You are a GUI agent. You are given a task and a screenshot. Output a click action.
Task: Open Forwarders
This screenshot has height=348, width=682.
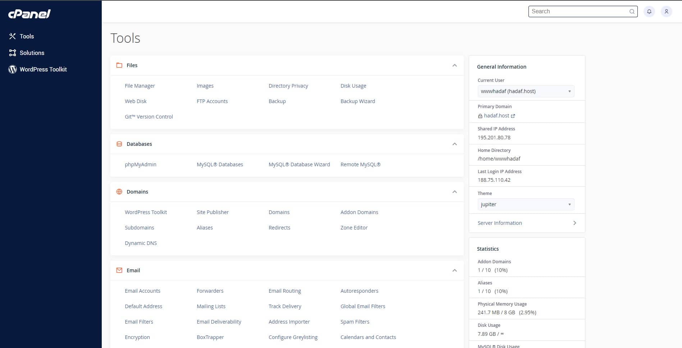click(210, 291)
